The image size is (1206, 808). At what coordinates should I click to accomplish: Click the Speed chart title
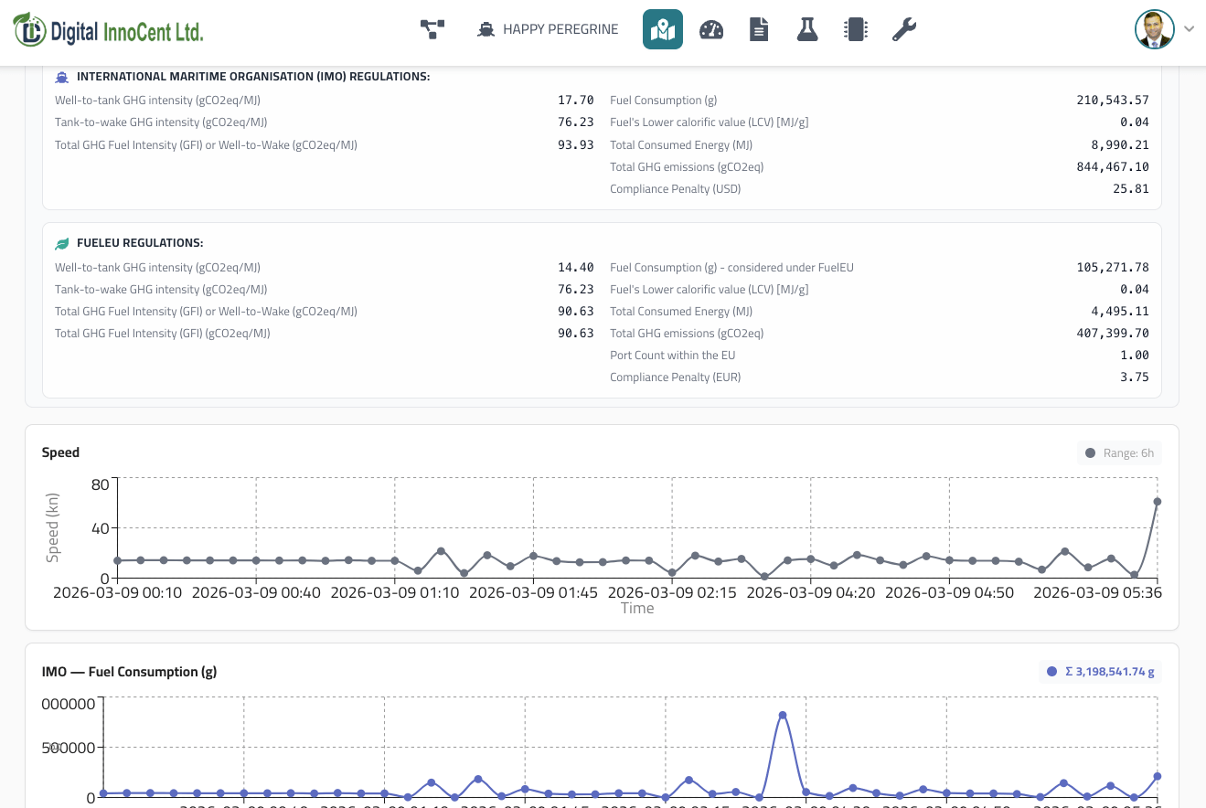pos(60,452)
